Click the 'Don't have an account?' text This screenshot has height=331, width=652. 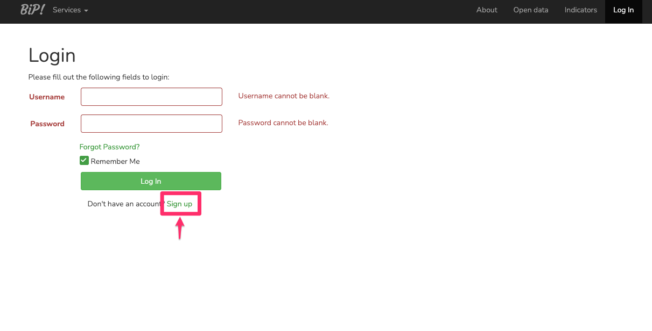point(124,204)
